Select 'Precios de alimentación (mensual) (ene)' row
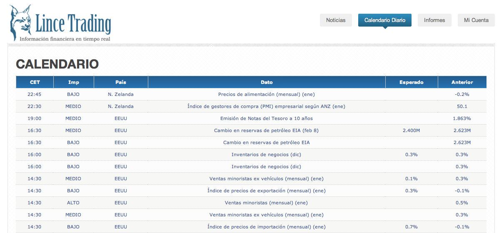The width and height of the screenshot is (499, 233). pyautogui.click(x=252, y=94)
